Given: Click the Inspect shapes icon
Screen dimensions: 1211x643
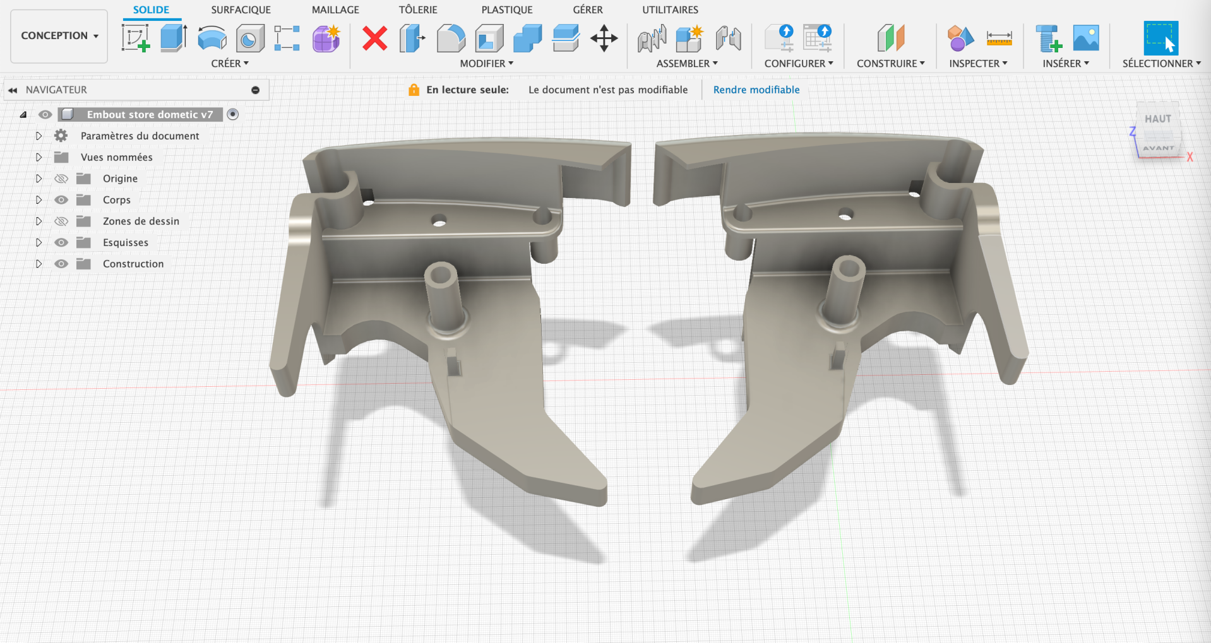Looking at the screenshot, I should pyautogui.click(x=960, y=38).
